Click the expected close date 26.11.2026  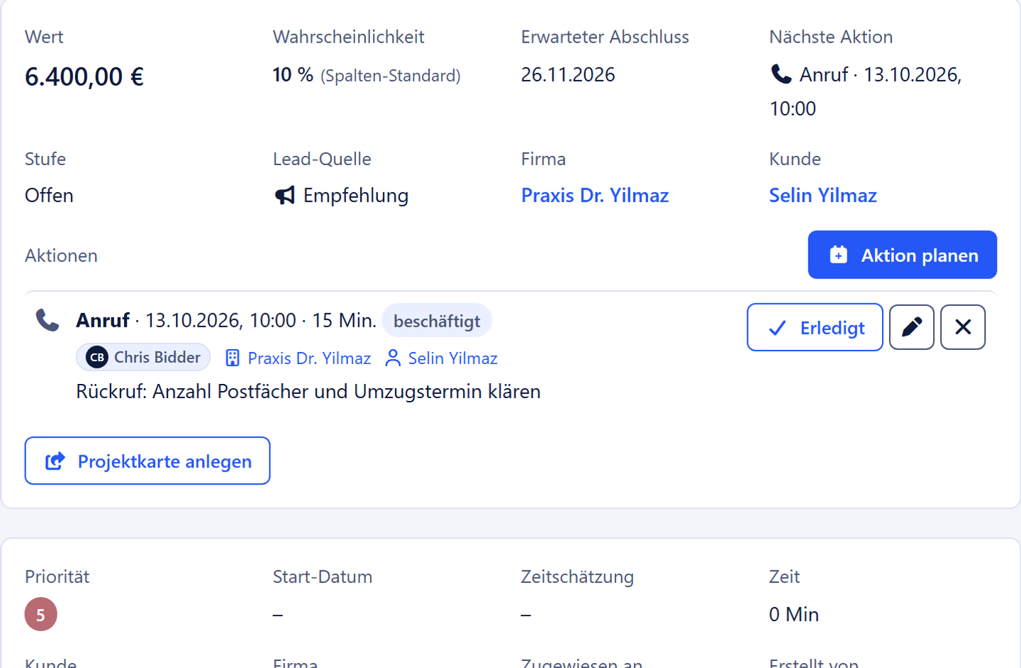tap(568, 75)
